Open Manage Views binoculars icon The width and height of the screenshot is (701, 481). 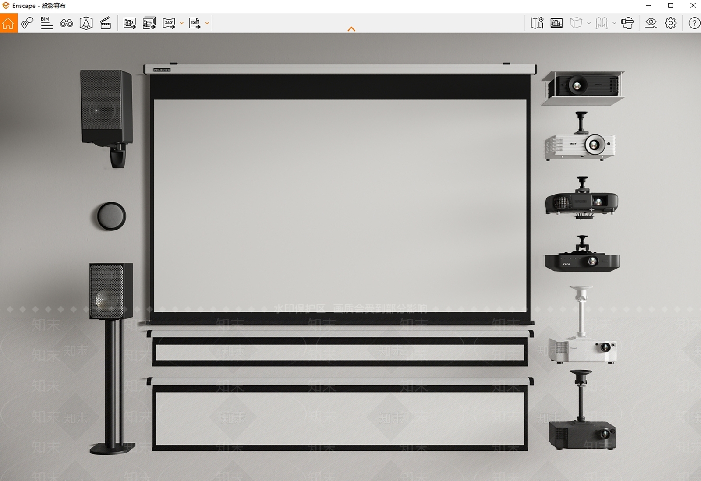(67, 23)
